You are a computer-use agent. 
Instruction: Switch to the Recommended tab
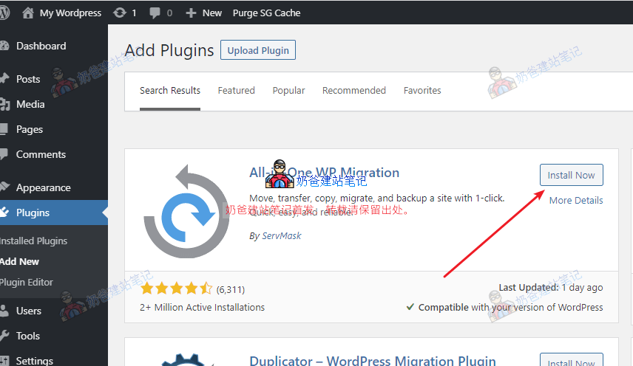pyautogui.click(x=354, y=90)
